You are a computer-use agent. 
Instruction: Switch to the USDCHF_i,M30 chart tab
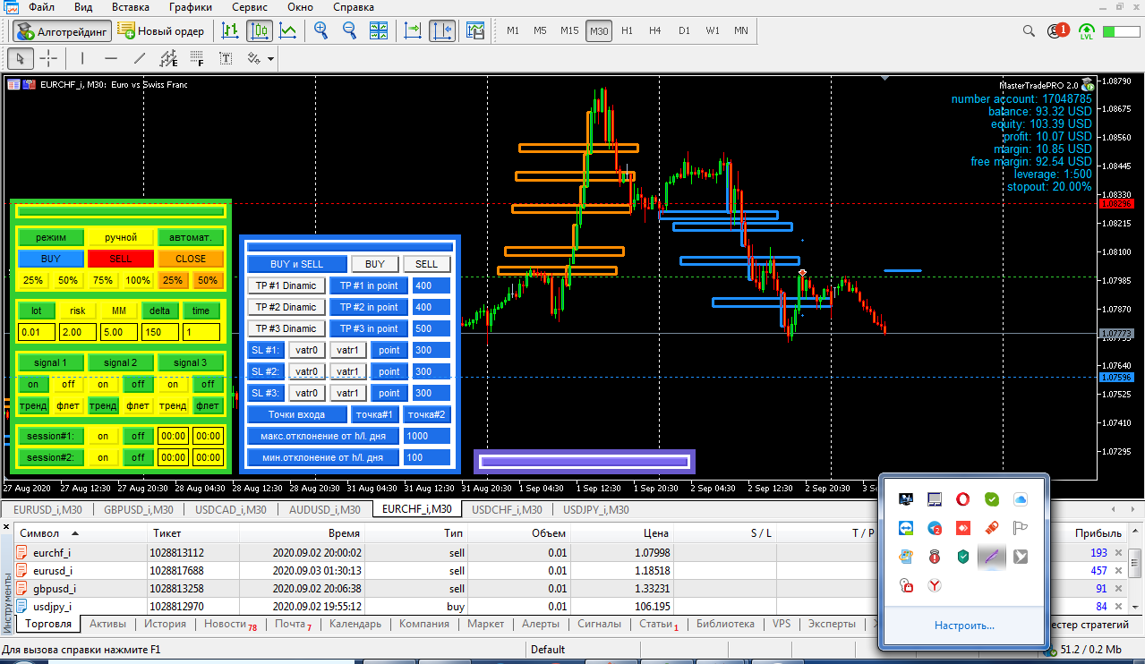pyautogui.click(x=507, y=509)
